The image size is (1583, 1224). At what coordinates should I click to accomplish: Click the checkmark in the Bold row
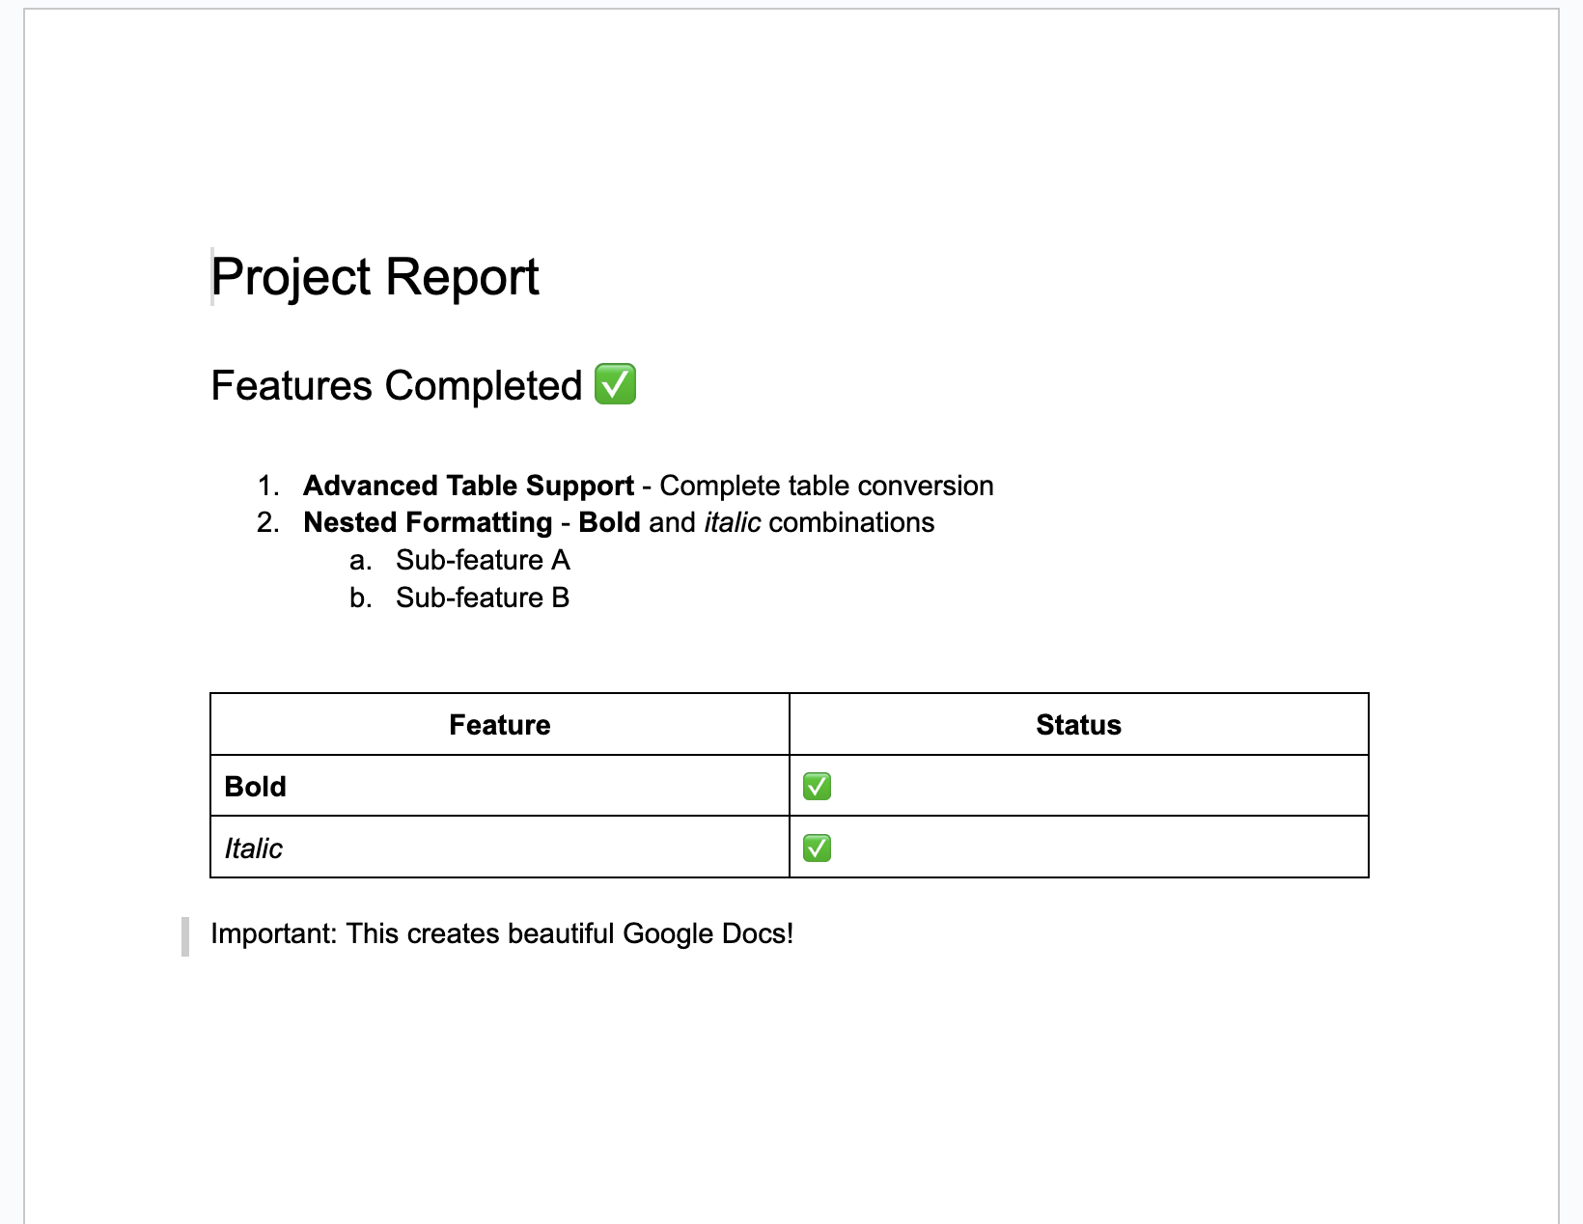pos(817,787)
